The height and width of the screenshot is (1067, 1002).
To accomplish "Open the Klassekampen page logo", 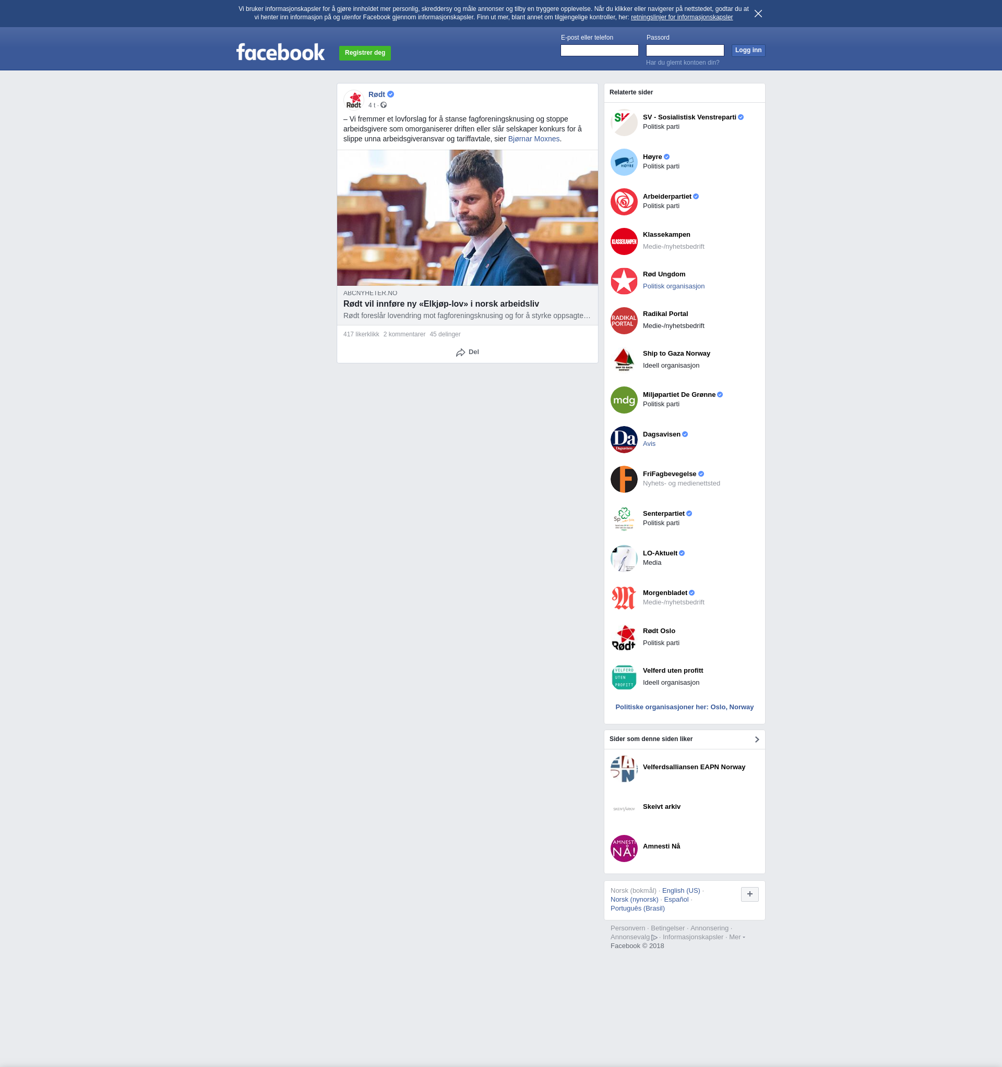I will 624,241.
